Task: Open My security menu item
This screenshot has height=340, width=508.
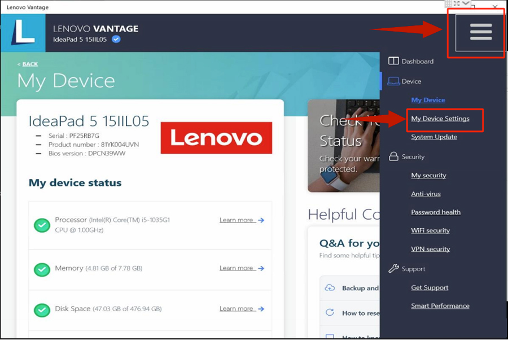Action: [x=428, y=175]
